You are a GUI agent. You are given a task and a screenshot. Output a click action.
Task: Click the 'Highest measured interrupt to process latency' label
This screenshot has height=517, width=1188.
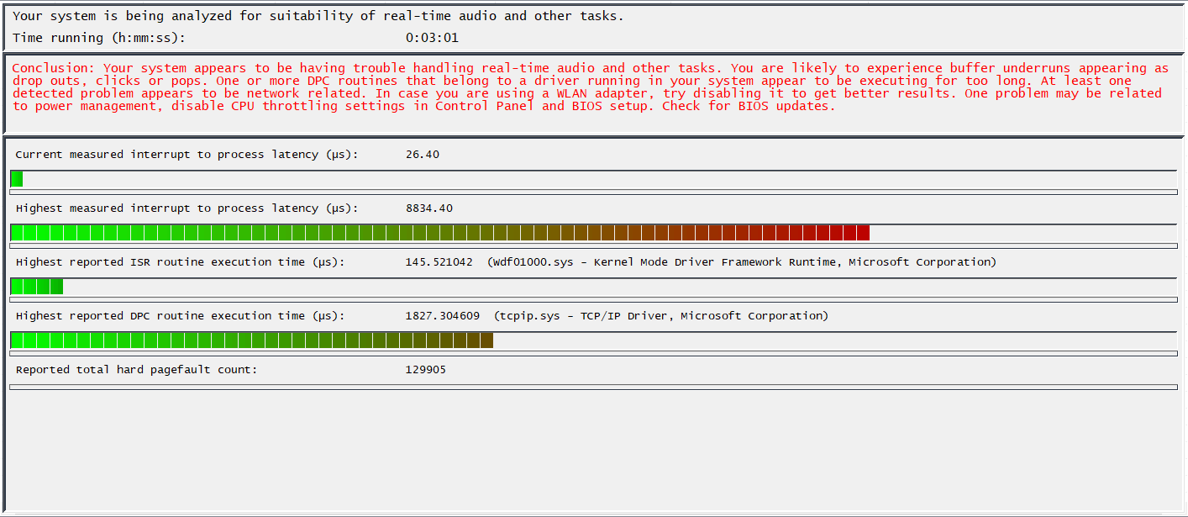[187, 208]
